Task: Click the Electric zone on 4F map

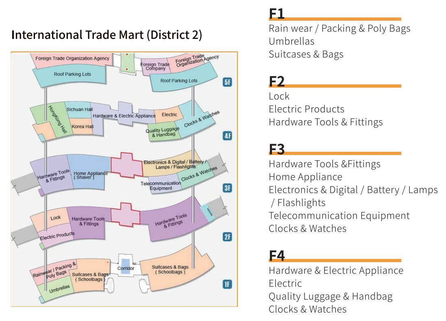Action: 169,114
